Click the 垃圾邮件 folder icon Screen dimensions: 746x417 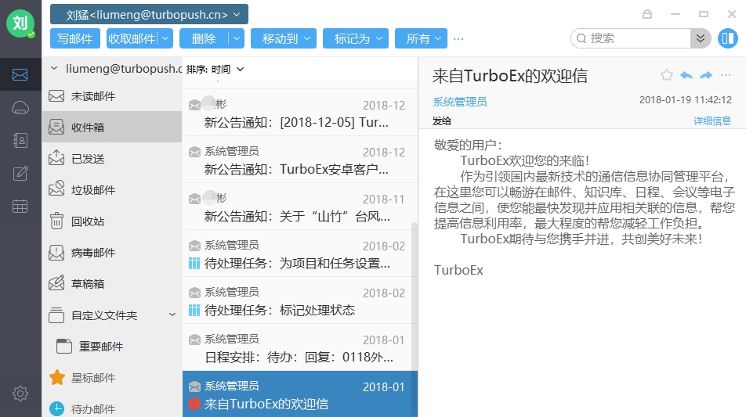coord(56,189)
